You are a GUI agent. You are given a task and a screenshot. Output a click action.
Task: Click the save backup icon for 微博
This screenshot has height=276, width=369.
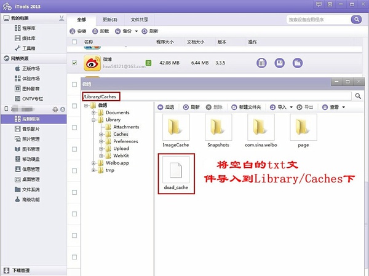click(280, 63)
